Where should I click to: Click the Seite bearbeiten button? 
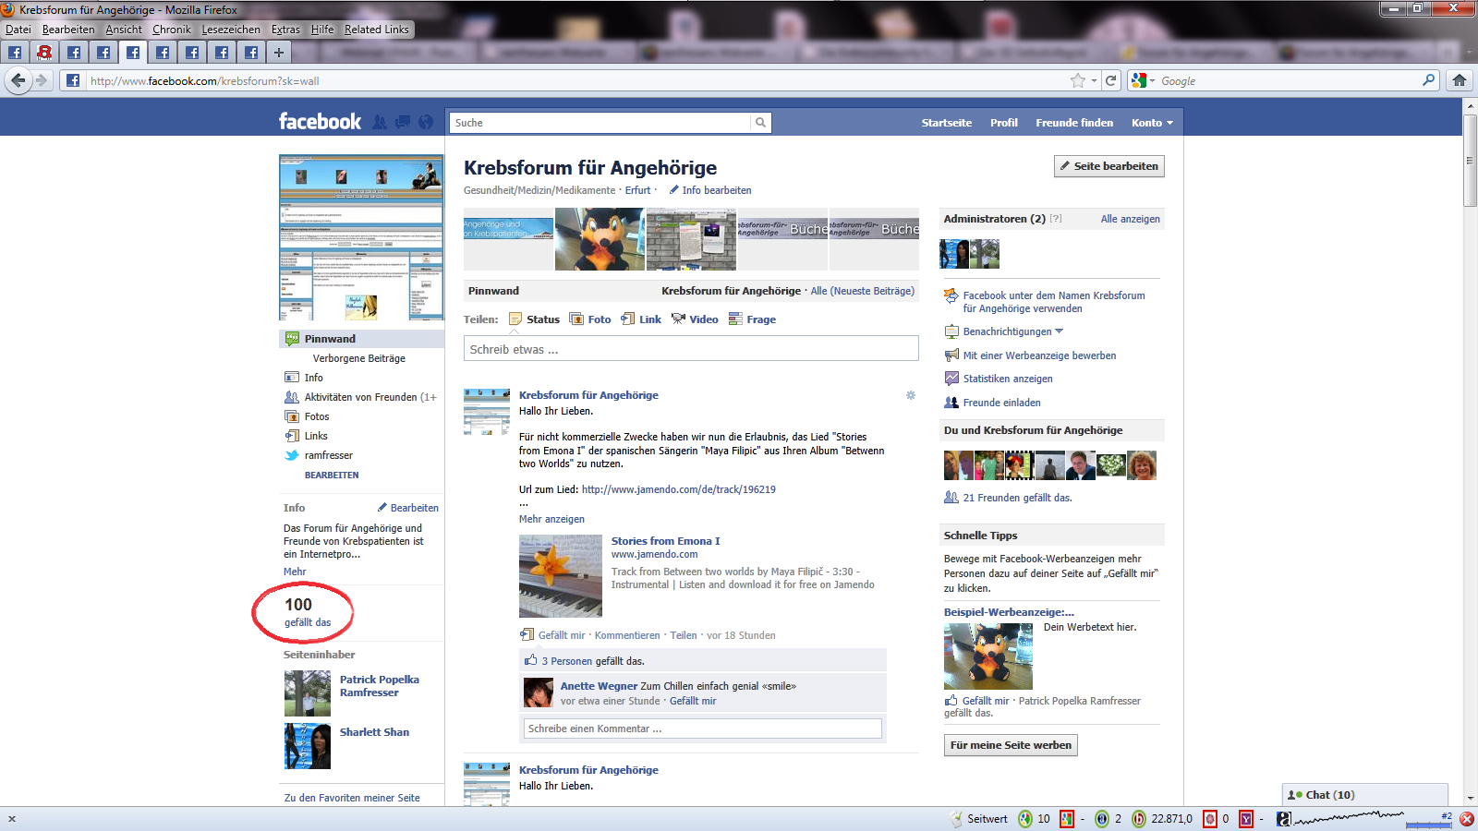[x=1108, y=166]
